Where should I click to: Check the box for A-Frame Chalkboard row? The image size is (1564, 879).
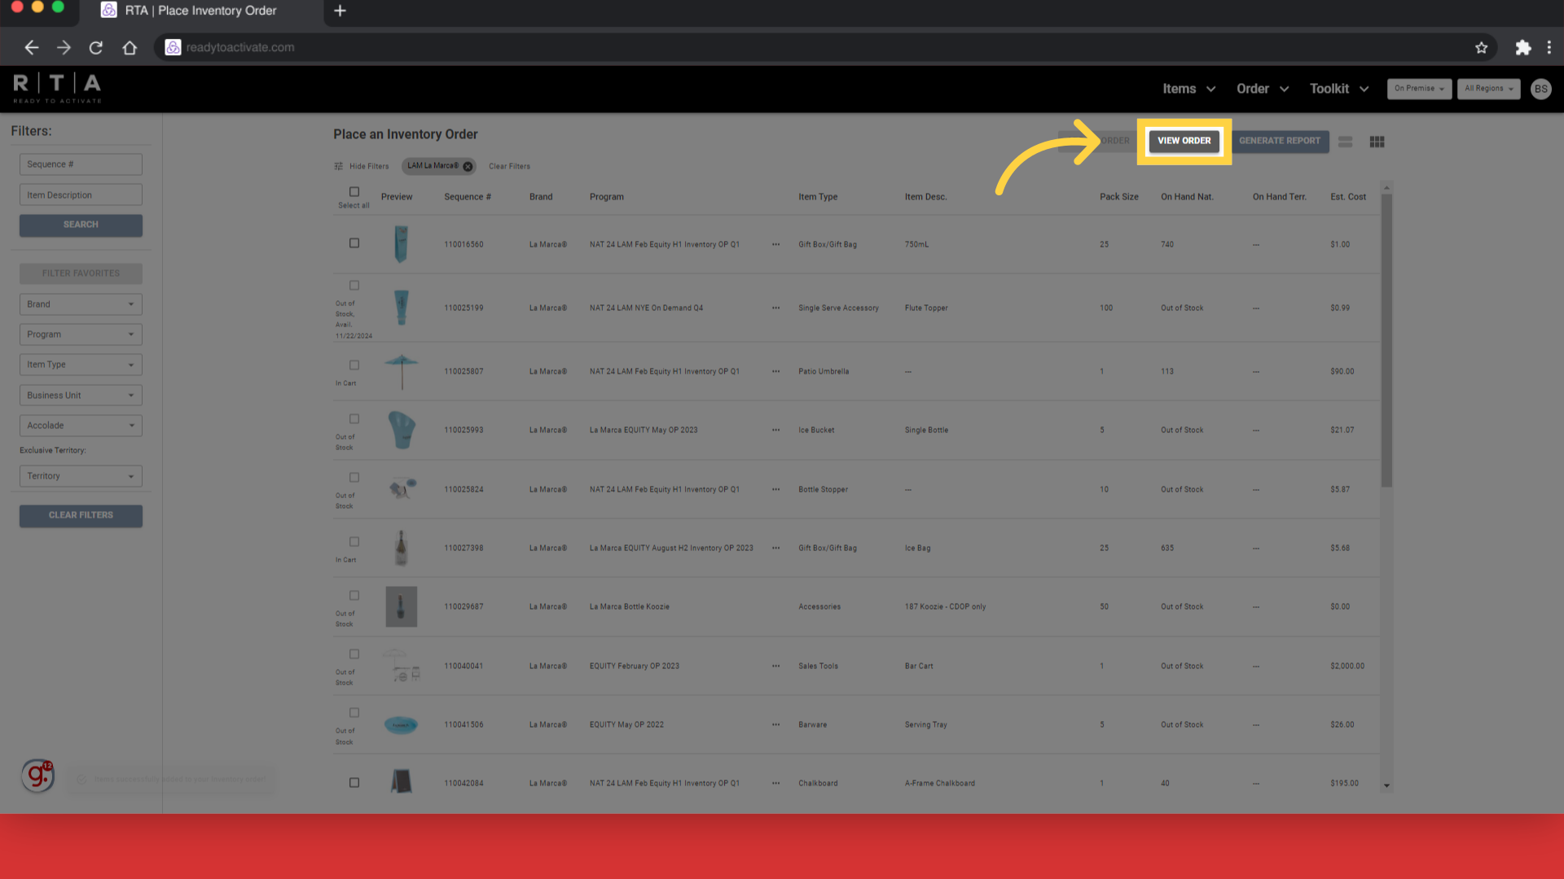[x=354, y=783]
